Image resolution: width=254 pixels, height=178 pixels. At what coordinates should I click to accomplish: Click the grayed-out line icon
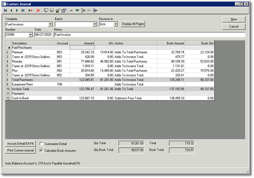coord(89,10)
